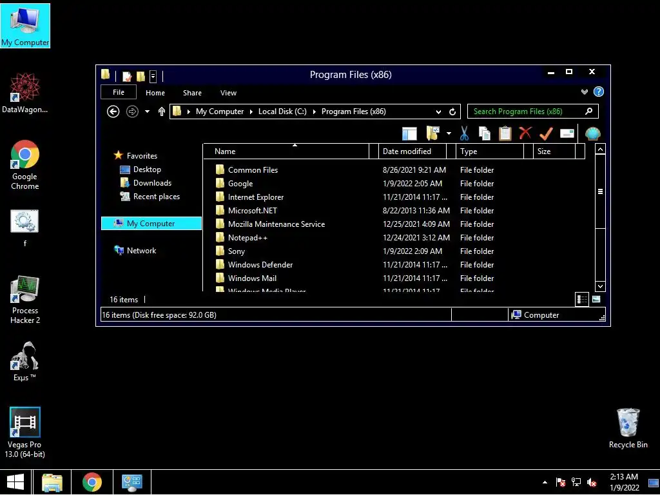The height and width of the screenshot is (495, 660).
Task: Click the Copy documents toolbar icon
Action: pyautogui.click(x=485, y=133)
